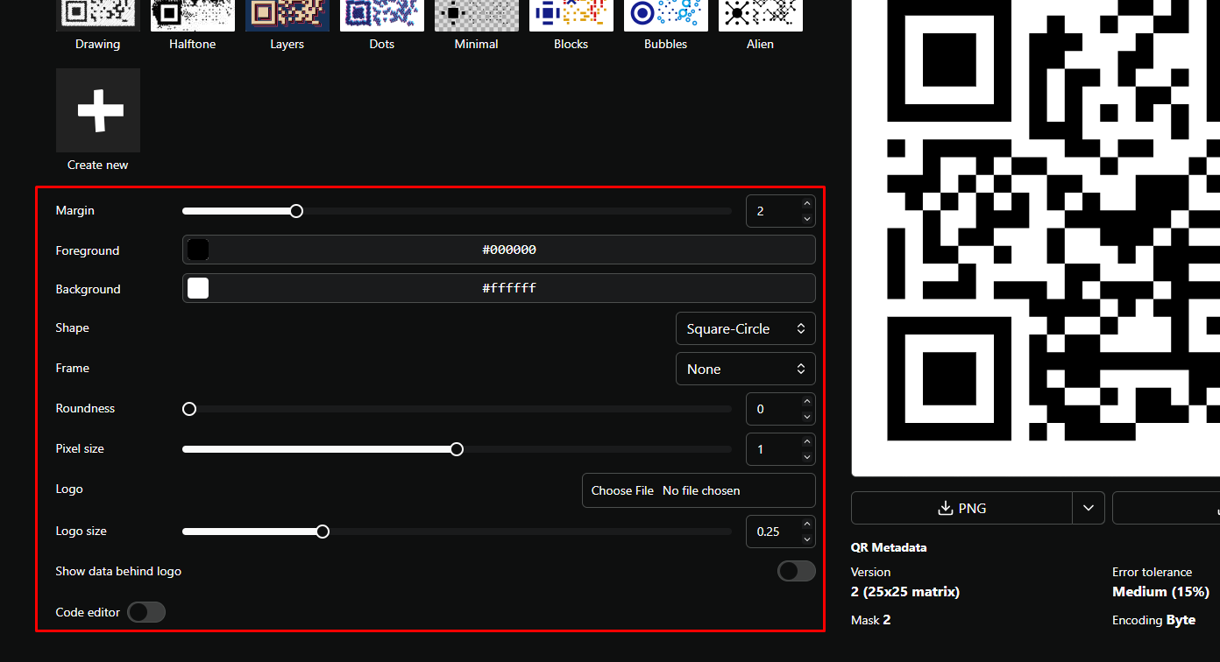The width and height of the screenshot is (1220, 662).
Task: Select the Dots QR style preset
Action: click(x=381, y=15)
